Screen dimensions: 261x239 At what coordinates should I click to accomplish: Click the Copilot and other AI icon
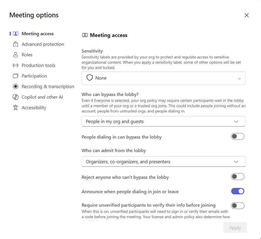(16, 97)
